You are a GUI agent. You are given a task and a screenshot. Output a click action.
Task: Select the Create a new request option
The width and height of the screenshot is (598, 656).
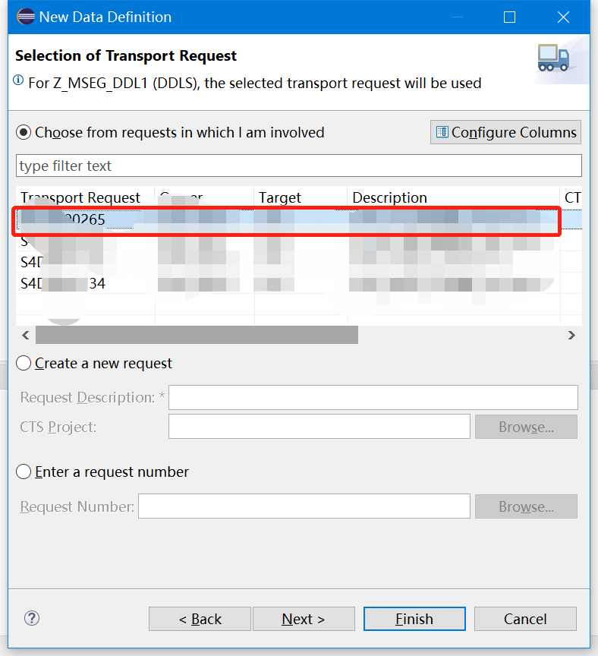click(x=23, y=362)
